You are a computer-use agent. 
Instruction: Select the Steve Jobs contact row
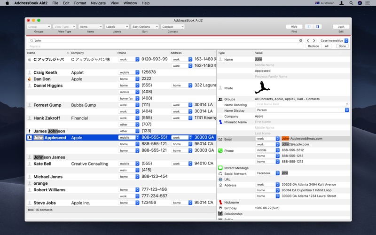(121, 203)
